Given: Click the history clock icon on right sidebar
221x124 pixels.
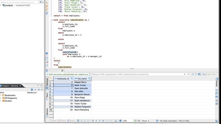Looking at the screenshot, I should pos(217,90).
